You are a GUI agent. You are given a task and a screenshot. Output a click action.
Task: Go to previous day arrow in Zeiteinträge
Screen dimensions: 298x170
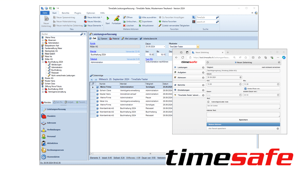coord(92,79)
